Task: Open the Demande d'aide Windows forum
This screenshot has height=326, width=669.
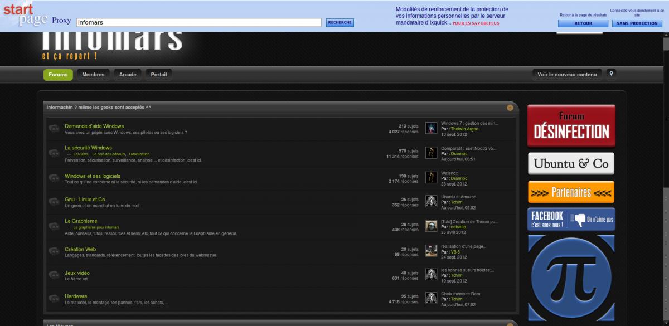Action: tap(94, 126)
